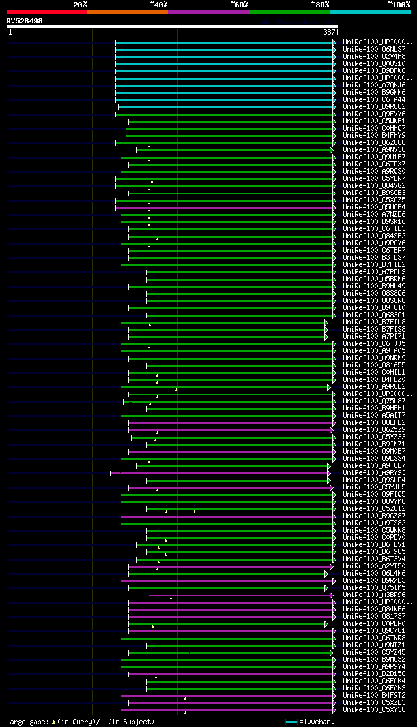Select the UniRef100_Q9M0B7 label
The height and width of the screenshot is (727, 417).
(x=375, y=452)
